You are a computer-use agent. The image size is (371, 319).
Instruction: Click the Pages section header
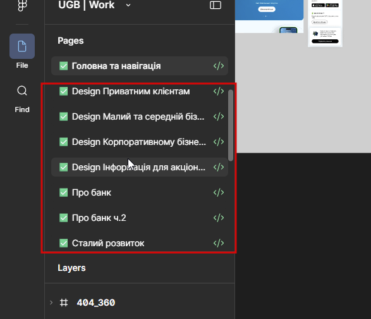click(71, 41)
